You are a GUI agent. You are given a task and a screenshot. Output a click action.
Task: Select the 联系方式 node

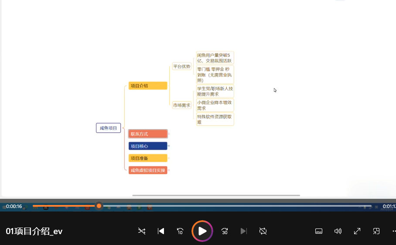148,134
